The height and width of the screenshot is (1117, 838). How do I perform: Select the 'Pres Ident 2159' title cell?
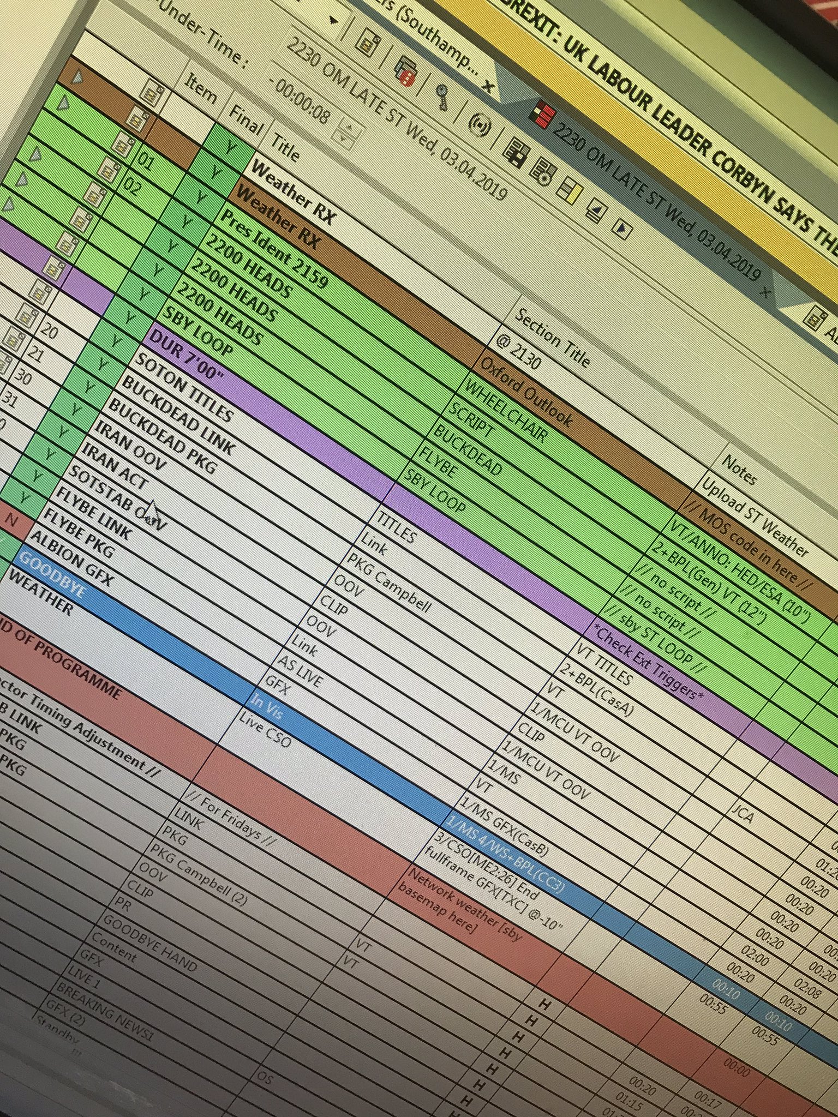pos(274,248)
